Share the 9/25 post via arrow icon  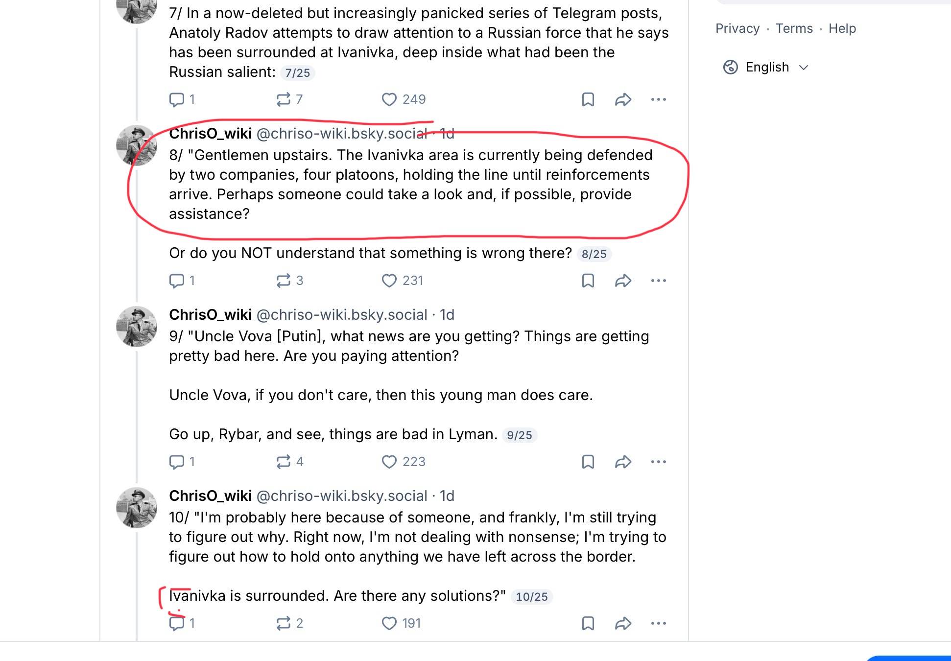click(x=623, y=462)
